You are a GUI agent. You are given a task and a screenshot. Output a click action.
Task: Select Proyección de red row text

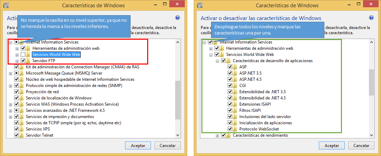(x=42, y=92)
